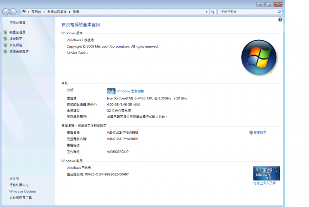Open Windows 體驗指數 link
Image resolution: width=309 pixels, height=207 pixels.
(x=130, y=91)
